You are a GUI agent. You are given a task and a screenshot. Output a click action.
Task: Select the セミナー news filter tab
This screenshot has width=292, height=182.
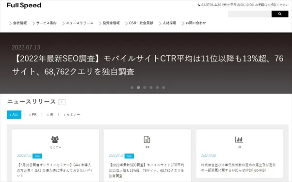pos(72,115)
